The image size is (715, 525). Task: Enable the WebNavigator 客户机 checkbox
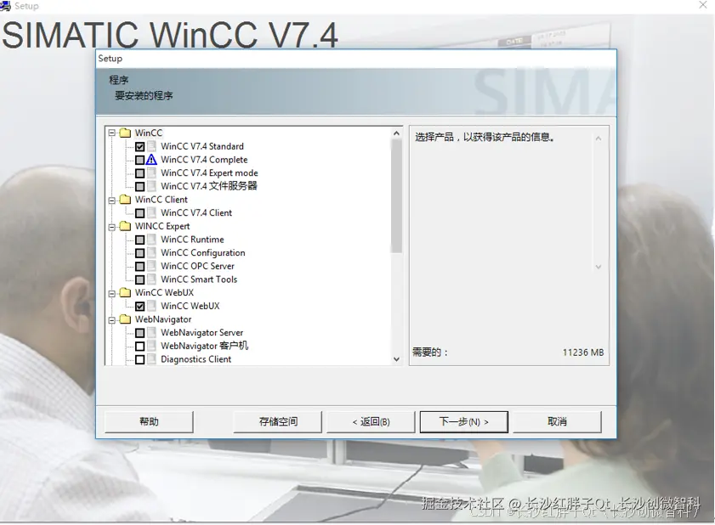[x=140, y=346]
